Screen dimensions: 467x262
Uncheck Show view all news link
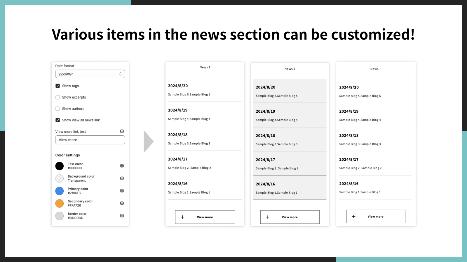[58, 120]
